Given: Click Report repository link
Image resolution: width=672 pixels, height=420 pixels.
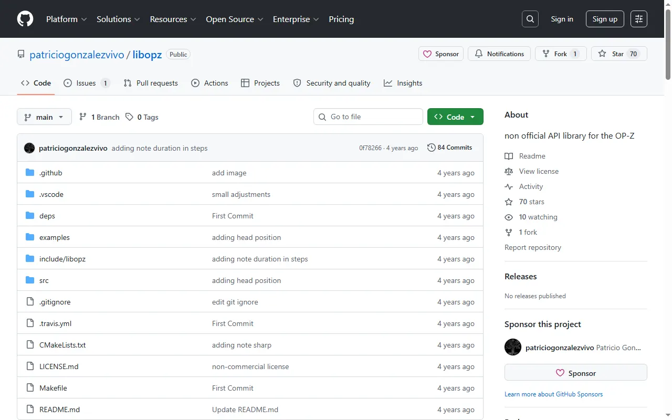Looking at the screenshot, I should pyautogui.click(x=533, y=247).
